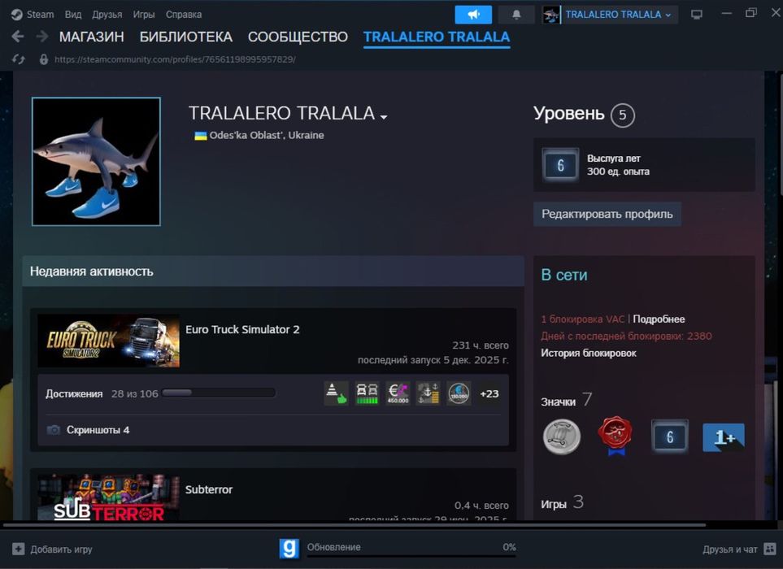Click the shark profile avatar picture
The width and height of the screenshot is (783, 569).
point(96,161)
